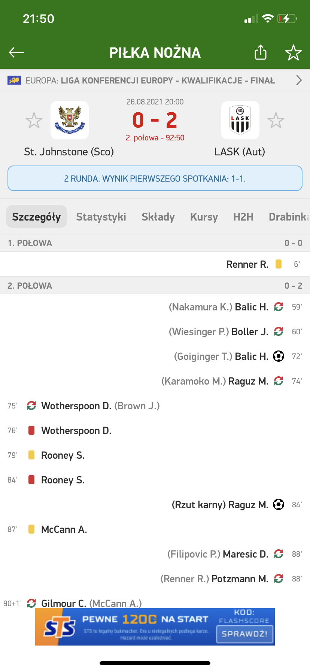
Task: Tap the share icon in header
Action: pyautogui.click(x=261, y=52)
